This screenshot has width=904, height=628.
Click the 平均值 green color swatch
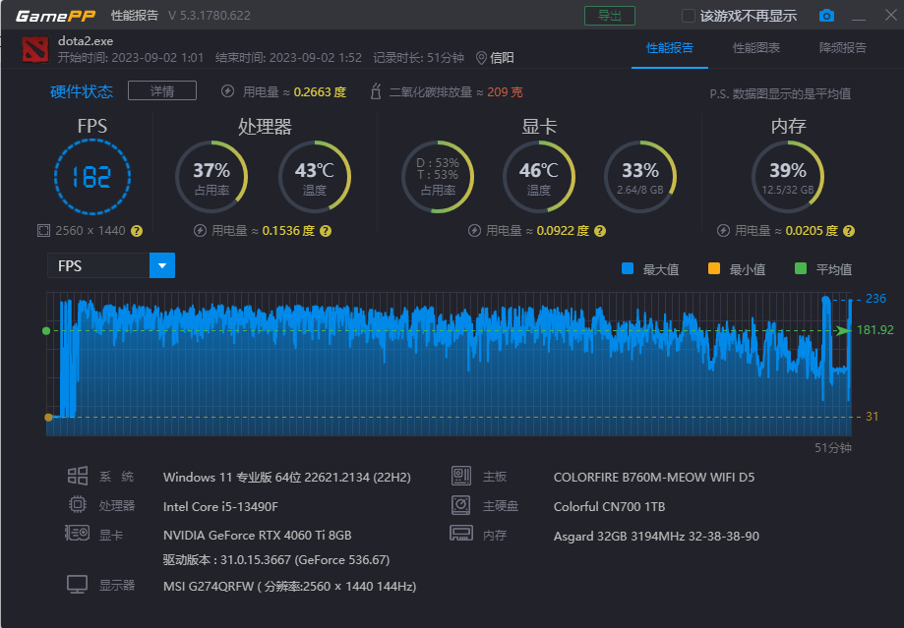pos(801,268)
